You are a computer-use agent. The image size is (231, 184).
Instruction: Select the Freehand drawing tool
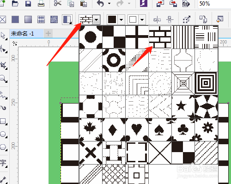point(3,95)
